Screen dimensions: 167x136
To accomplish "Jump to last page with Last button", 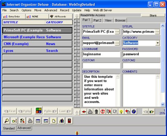I will [x=65, y=111].
